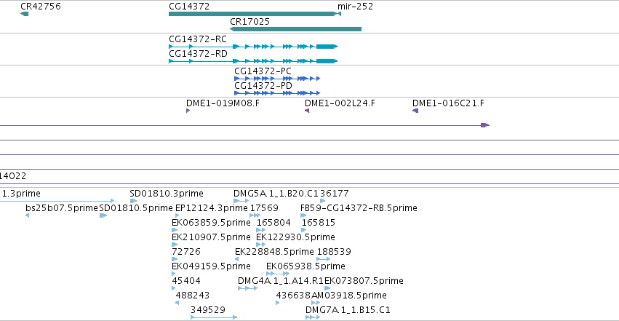Click FB59-CG14372-RB.5prime EST

tap(303, 215)
